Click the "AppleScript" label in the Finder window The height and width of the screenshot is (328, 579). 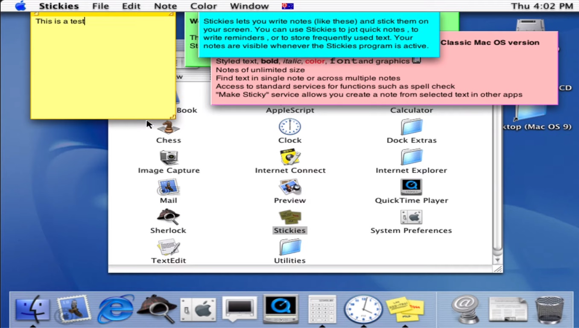pos(290,110)
